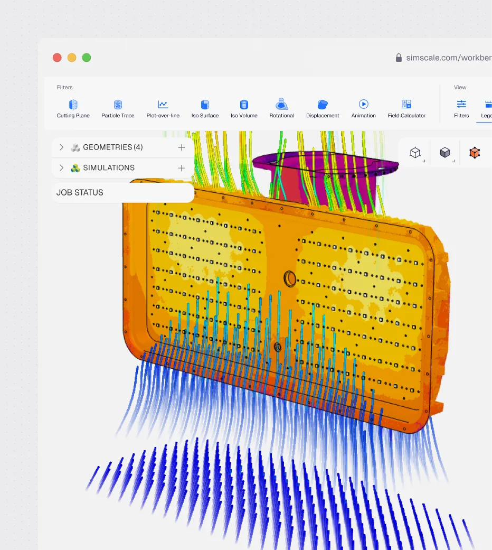Click the yellow minimize window button
Screen dimensions: 492x550
72,58
